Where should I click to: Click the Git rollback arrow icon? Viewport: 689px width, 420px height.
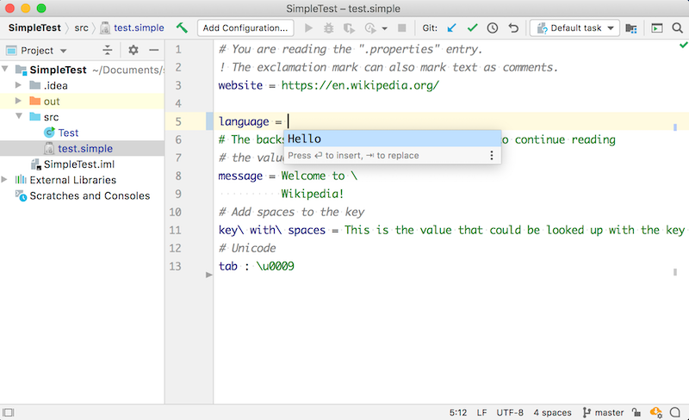pos(513,28)
